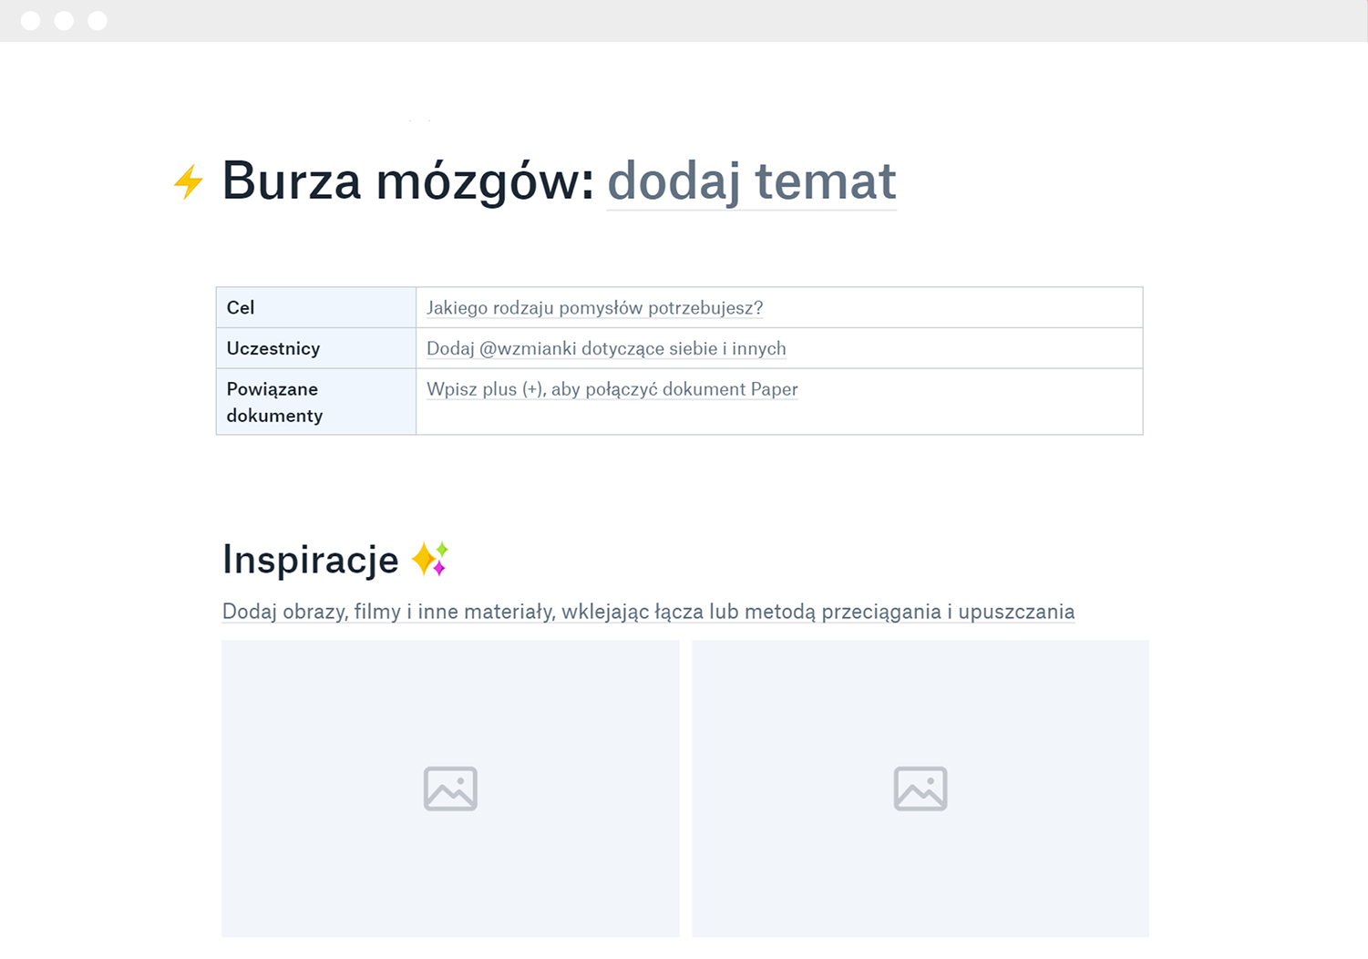The height and width of the screenshot is (959, 1368).
Task: Click the picture icon in the left placeholder
Action: click(450, 789)
